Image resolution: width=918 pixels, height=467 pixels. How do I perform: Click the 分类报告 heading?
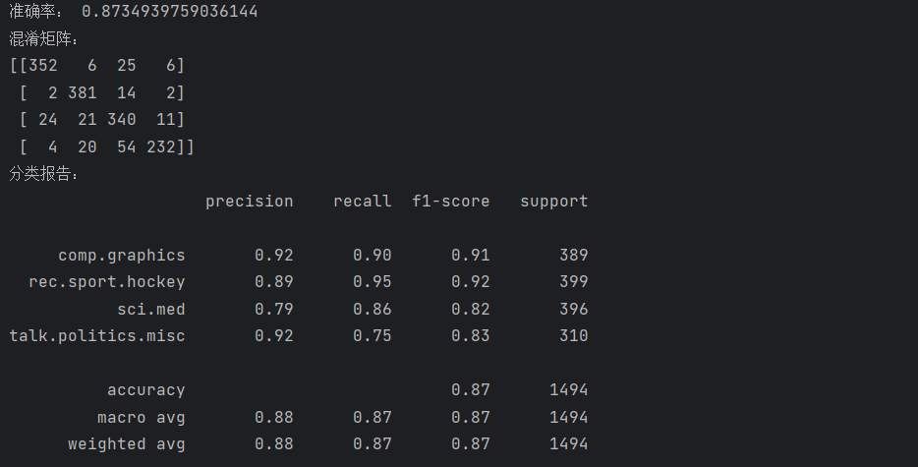[x=40, y=173]
